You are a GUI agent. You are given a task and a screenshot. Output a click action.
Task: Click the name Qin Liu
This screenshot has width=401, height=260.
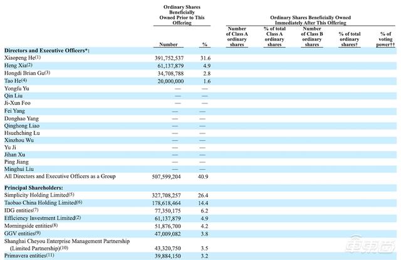coord(13,96)
